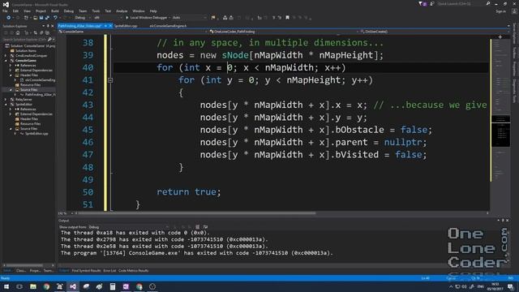This screenshot has height=292, width=519.
Task: Select olcConsoleGameEngine header file in tree
Action: pos(40,80)
